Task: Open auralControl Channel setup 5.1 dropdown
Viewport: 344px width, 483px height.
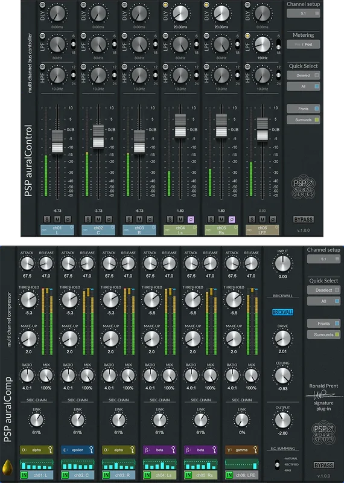Action: click(304, 13)
